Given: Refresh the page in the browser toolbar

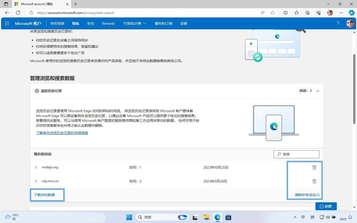Looking at the screenshot, I should click(x=18, y=12).
